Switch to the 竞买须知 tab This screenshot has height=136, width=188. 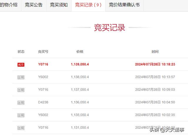click(x=59, y=5)
